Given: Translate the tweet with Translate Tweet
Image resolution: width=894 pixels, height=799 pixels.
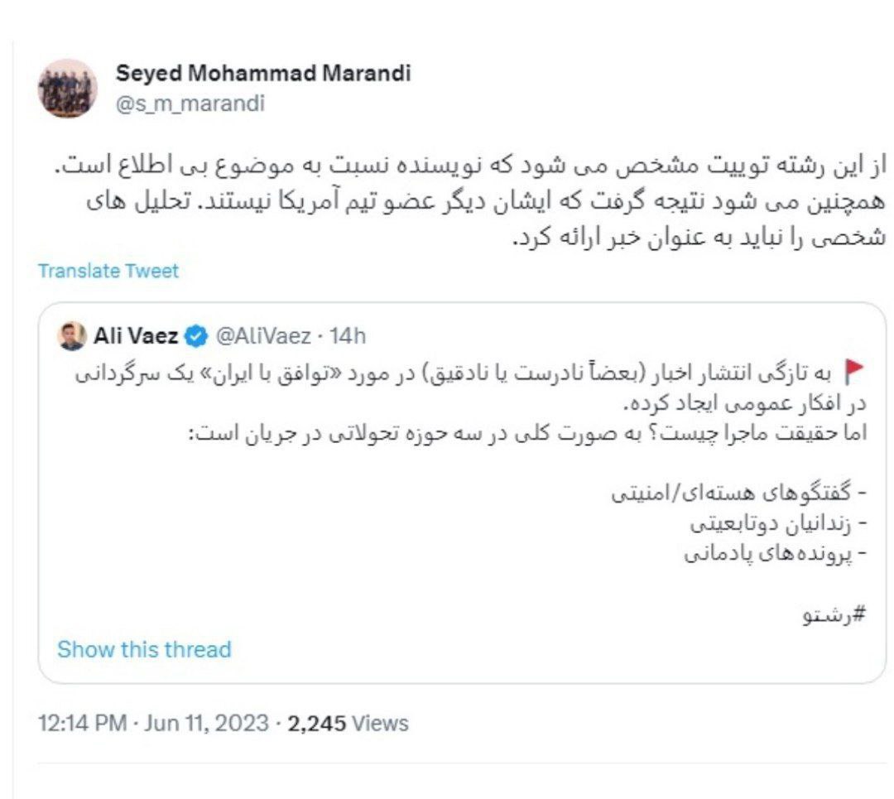Looking at the screenshot, I should tap(108, 271).
